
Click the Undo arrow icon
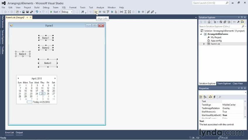pos(37,12)
